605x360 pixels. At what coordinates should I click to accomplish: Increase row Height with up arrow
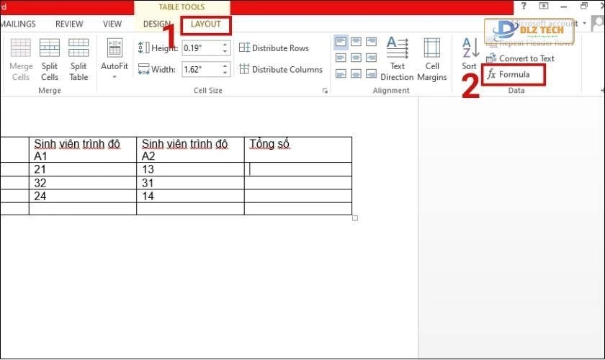tap(225, 45)
